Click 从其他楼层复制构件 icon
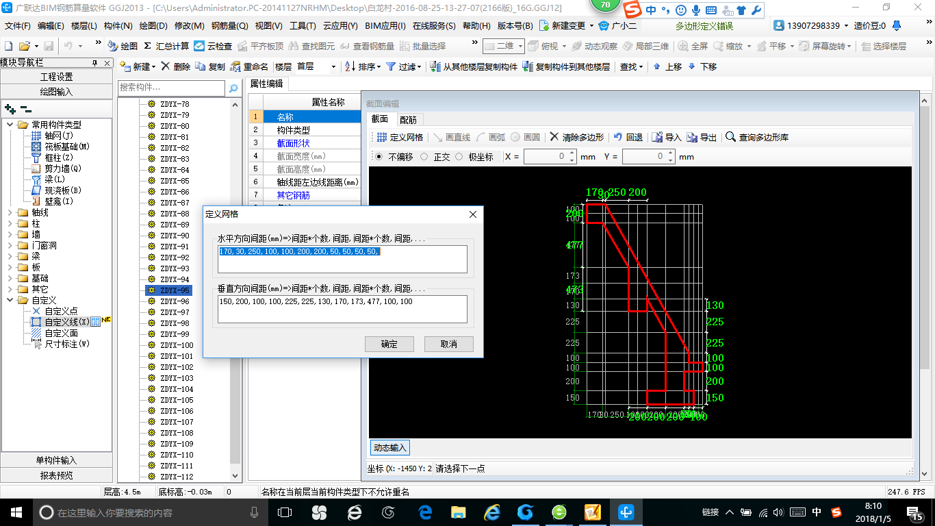The image size is (935, 526). 474,66
